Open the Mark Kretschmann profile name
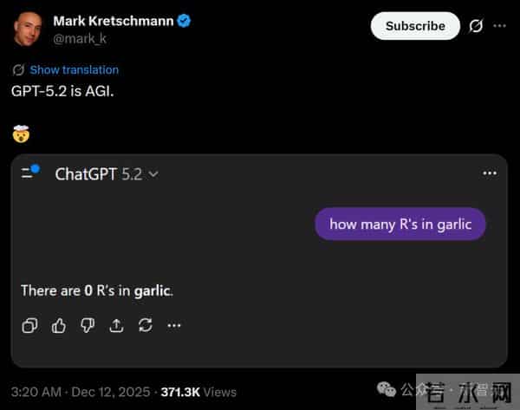Image resolution: width=520 pixels, height=410 pixels. point(114,20)
